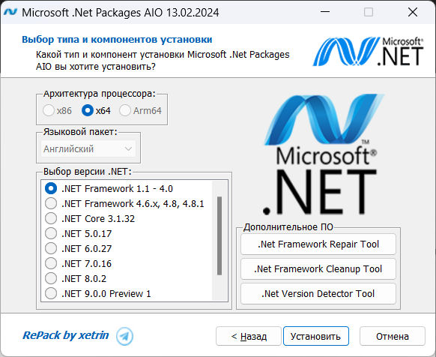
Task: Click the Microsoft .NET logo in header
Action: click(x=369, y=52)
